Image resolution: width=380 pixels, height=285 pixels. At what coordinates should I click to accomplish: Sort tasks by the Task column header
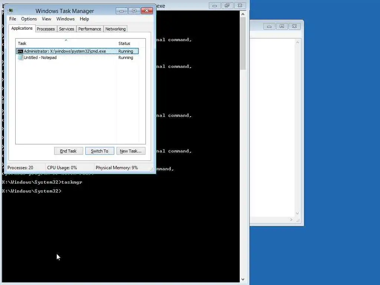pos(66,43)
